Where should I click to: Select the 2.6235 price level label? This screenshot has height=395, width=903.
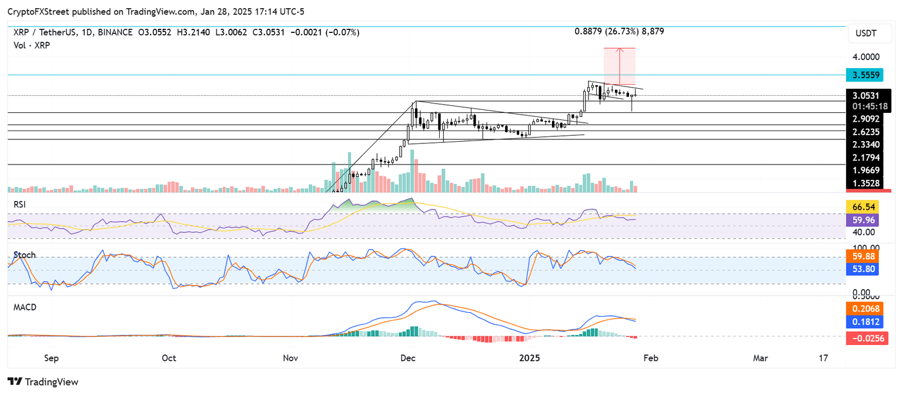[x=867, y=132]
